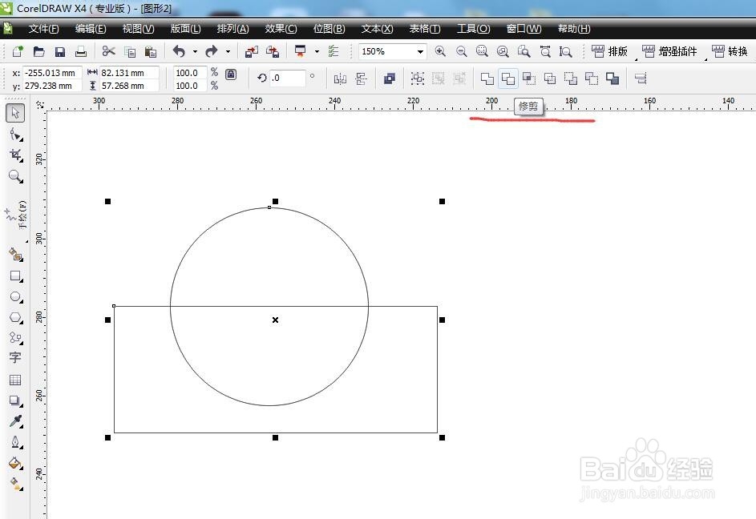Select the Table tool
756x519 pixels.
click(x=15, y=380)
